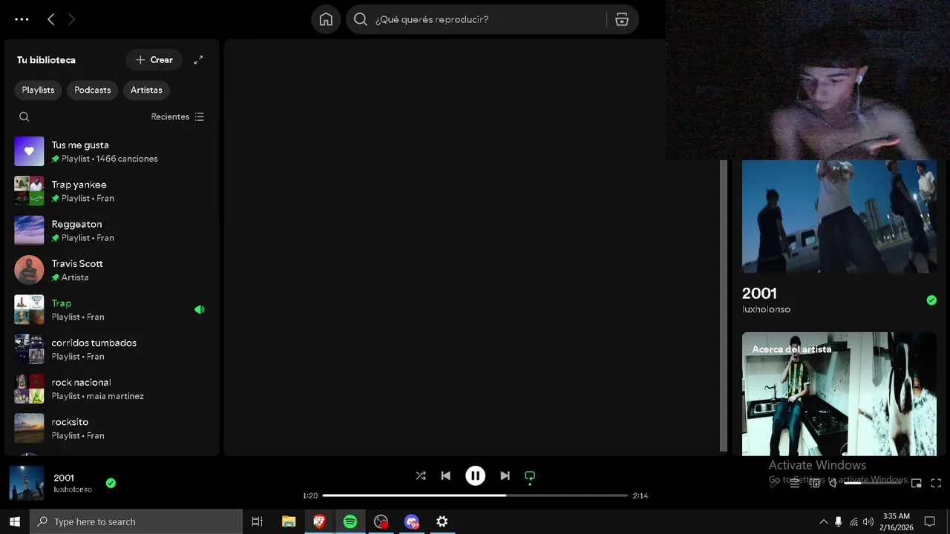
Task: Open the Tus me gusta playlist
Action: pos(111,151)
